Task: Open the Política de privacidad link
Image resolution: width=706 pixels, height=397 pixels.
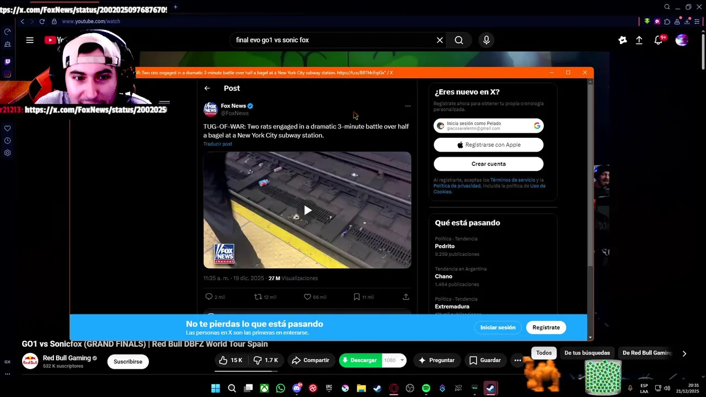Action: click(456, 186)
